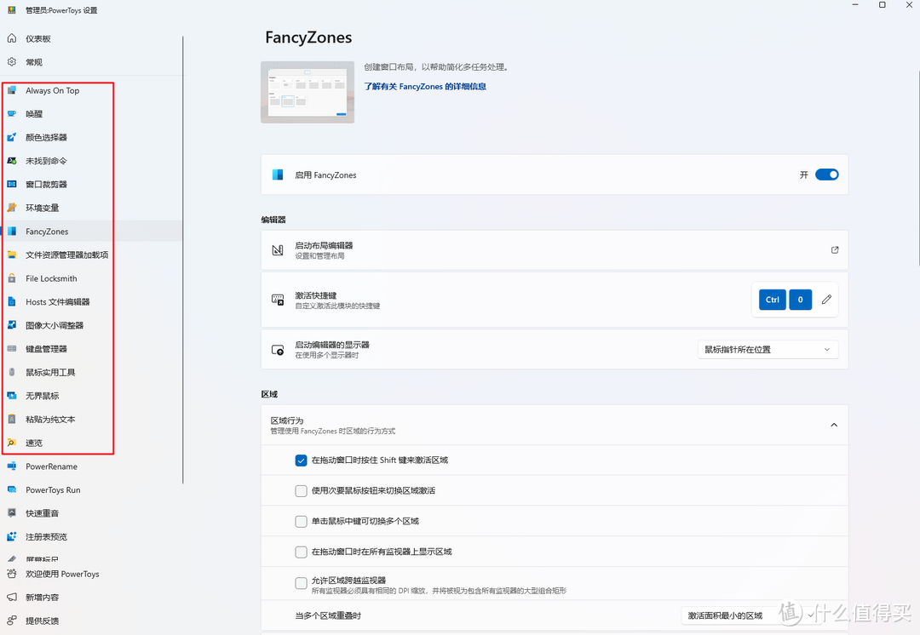Tick the 允许区域跨越监视器 checkbox

pyautogui.click(x=301, y=583)
